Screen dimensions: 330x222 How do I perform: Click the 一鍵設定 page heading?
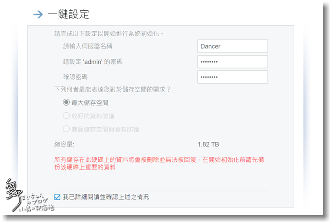[x=68, y=14]
